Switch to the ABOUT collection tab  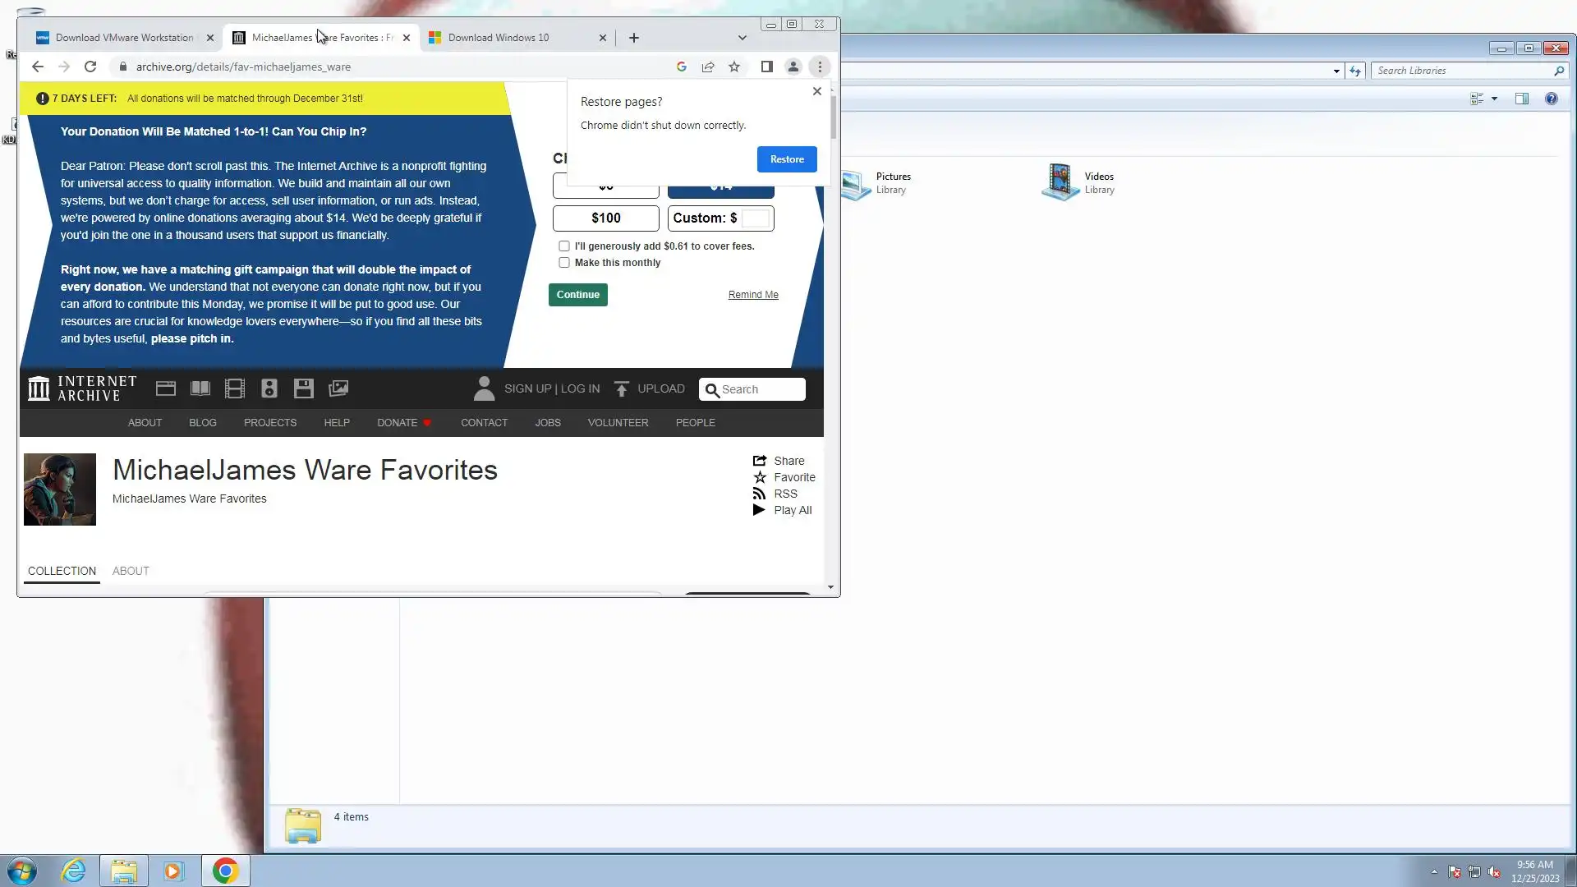131,571
